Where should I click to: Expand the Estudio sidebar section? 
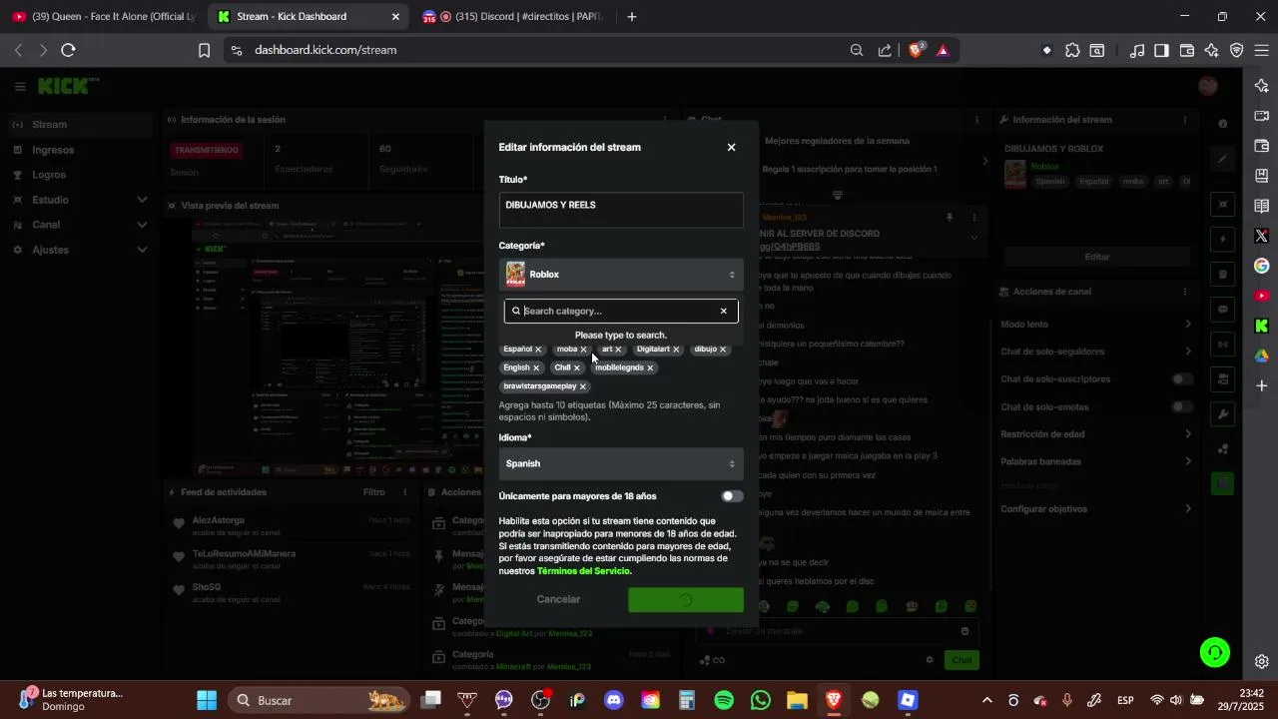click(x=80, y=200)
